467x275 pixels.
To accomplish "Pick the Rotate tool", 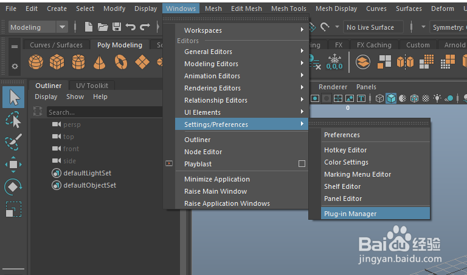I will tap(13, 187).
